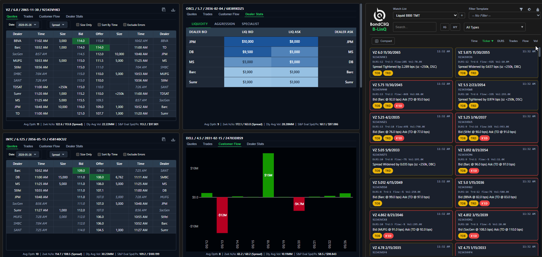Click X'ED badge on VZ 4.862 8/21/2046 card

[388, 236]
